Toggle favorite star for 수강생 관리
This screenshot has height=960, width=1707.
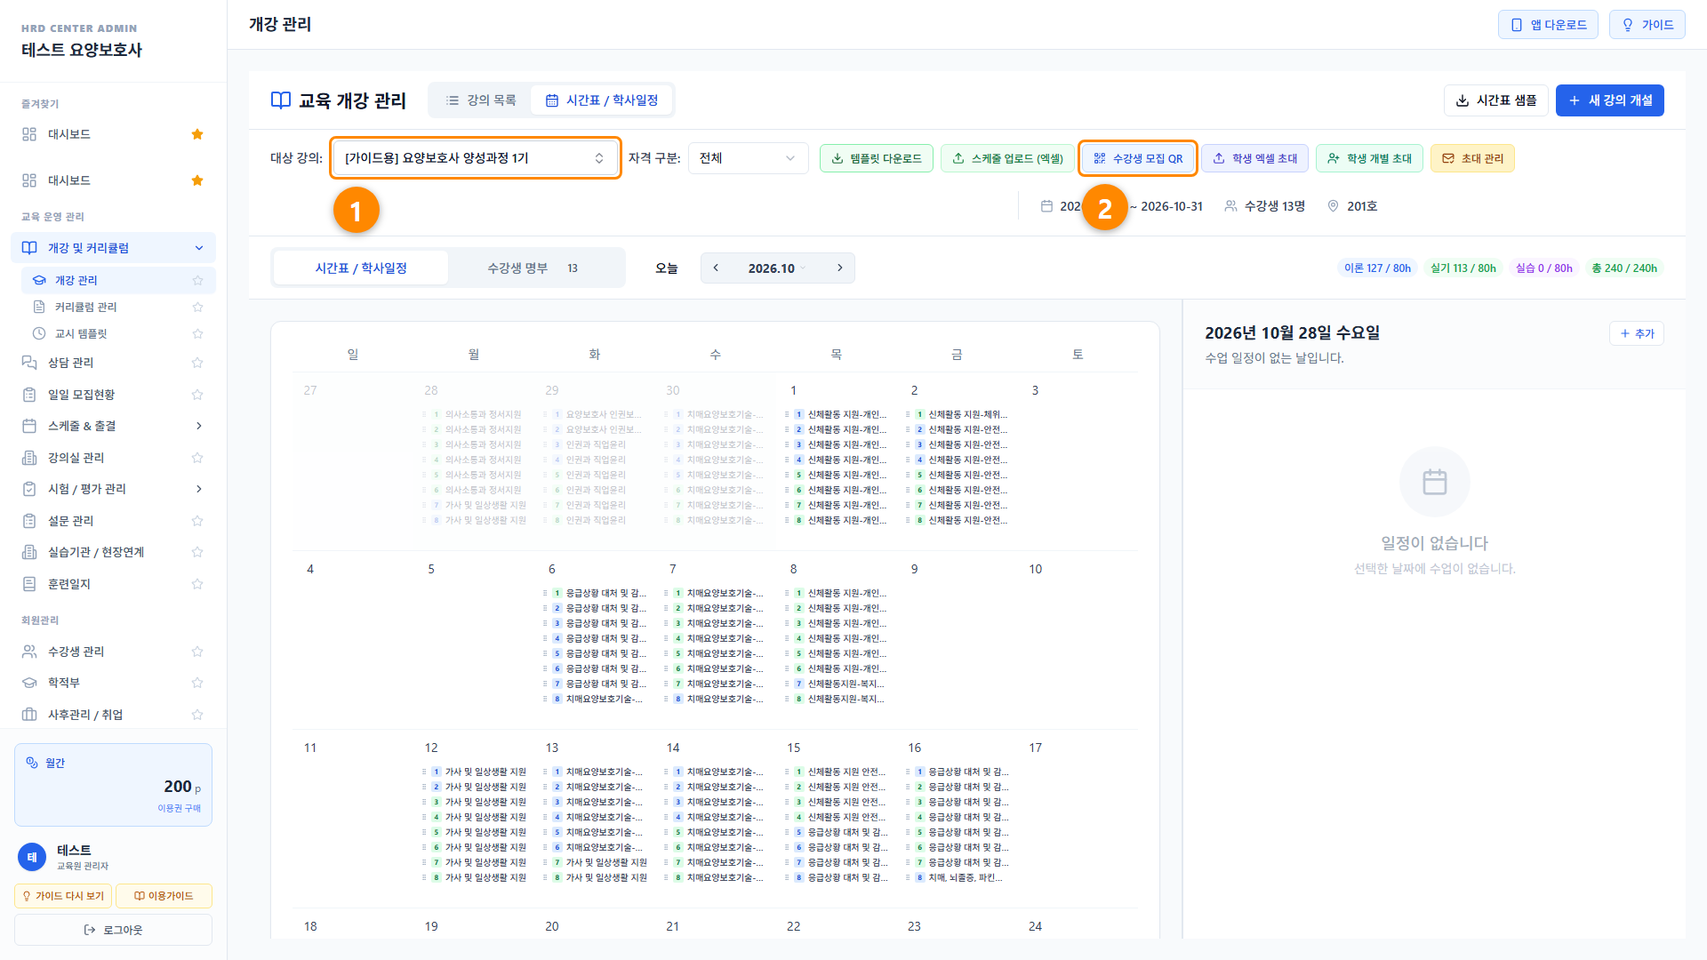coord(197,652)
